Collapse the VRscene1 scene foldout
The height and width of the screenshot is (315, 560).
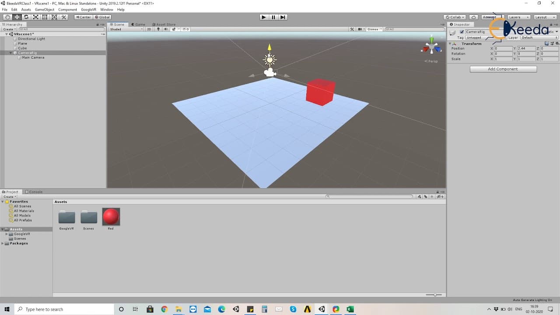coord(7,34)
